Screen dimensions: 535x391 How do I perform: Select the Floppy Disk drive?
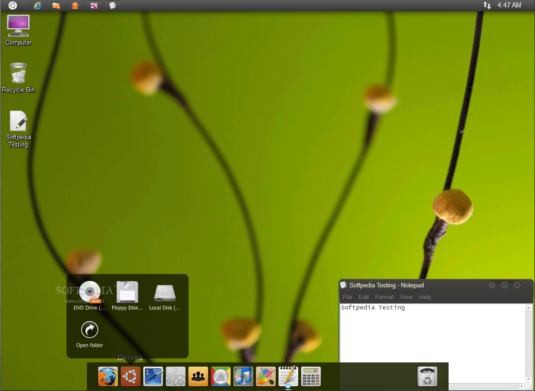[x=127, y=292]
